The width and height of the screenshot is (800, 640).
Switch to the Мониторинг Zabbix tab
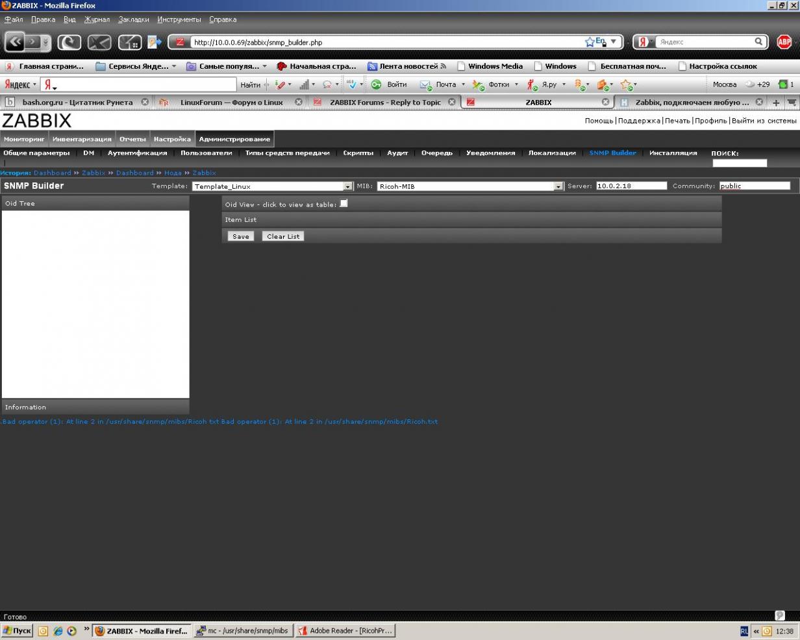click(24, 139)
